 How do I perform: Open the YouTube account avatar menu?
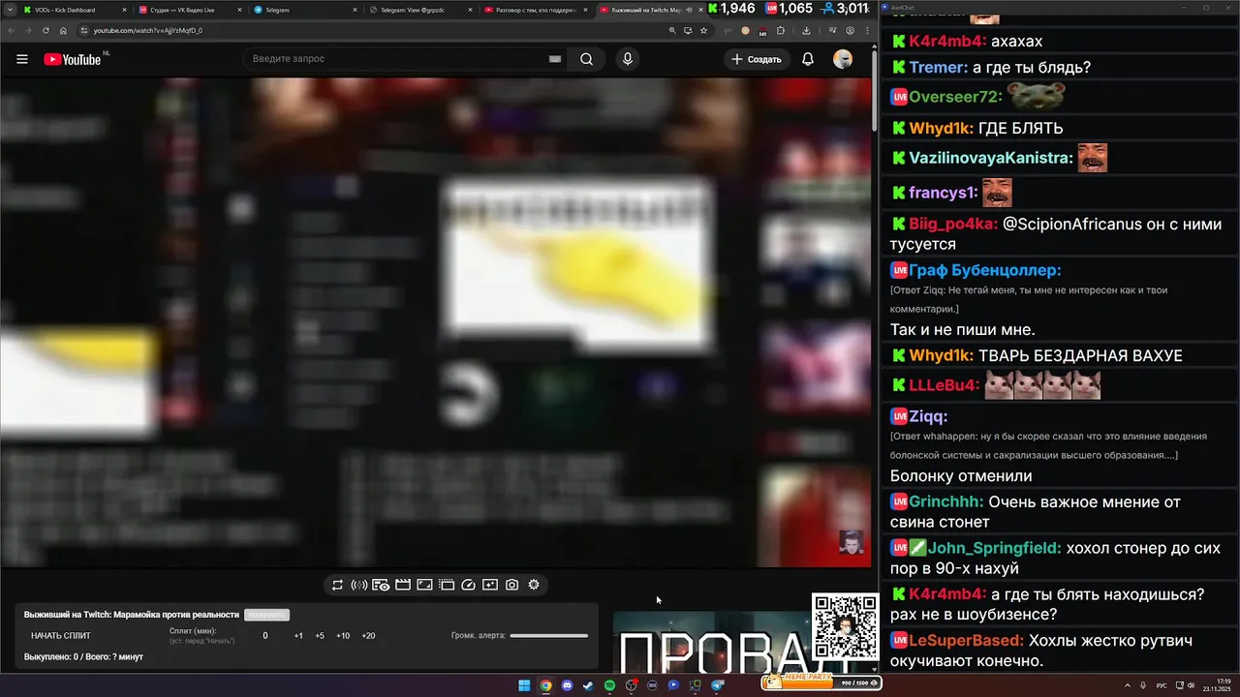843,59
